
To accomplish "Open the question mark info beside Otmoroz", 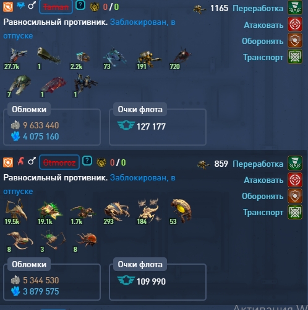I will tap(87, 161).
